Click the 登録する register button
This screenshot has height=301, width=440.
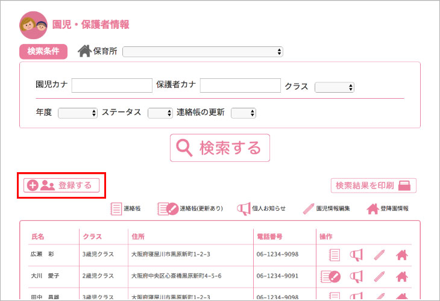click(61, 185)
